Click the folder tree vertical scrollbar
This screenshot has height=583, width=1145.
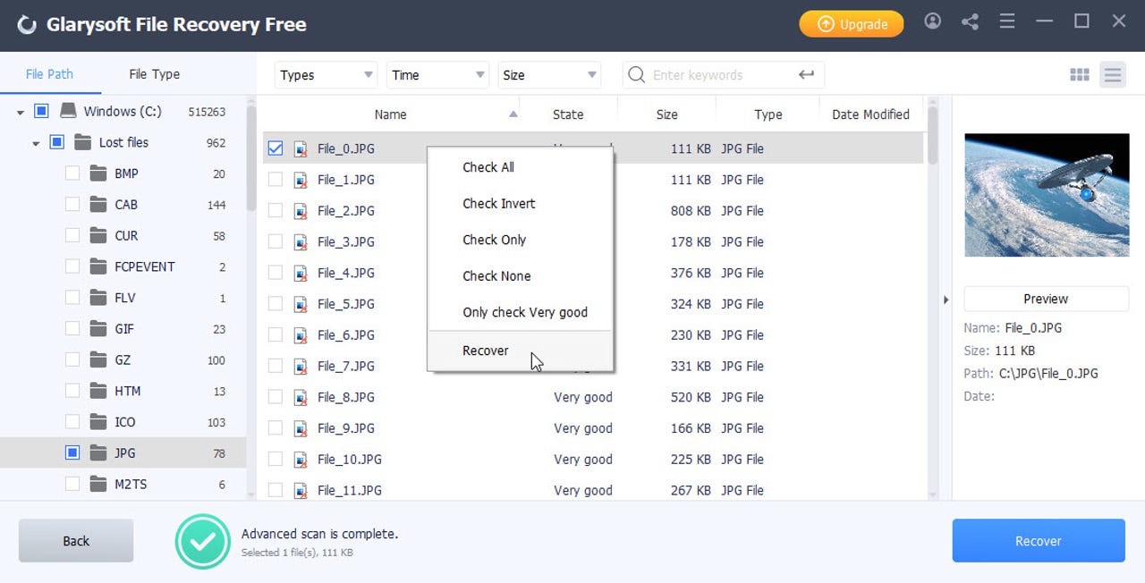click(x=251, y=159)
